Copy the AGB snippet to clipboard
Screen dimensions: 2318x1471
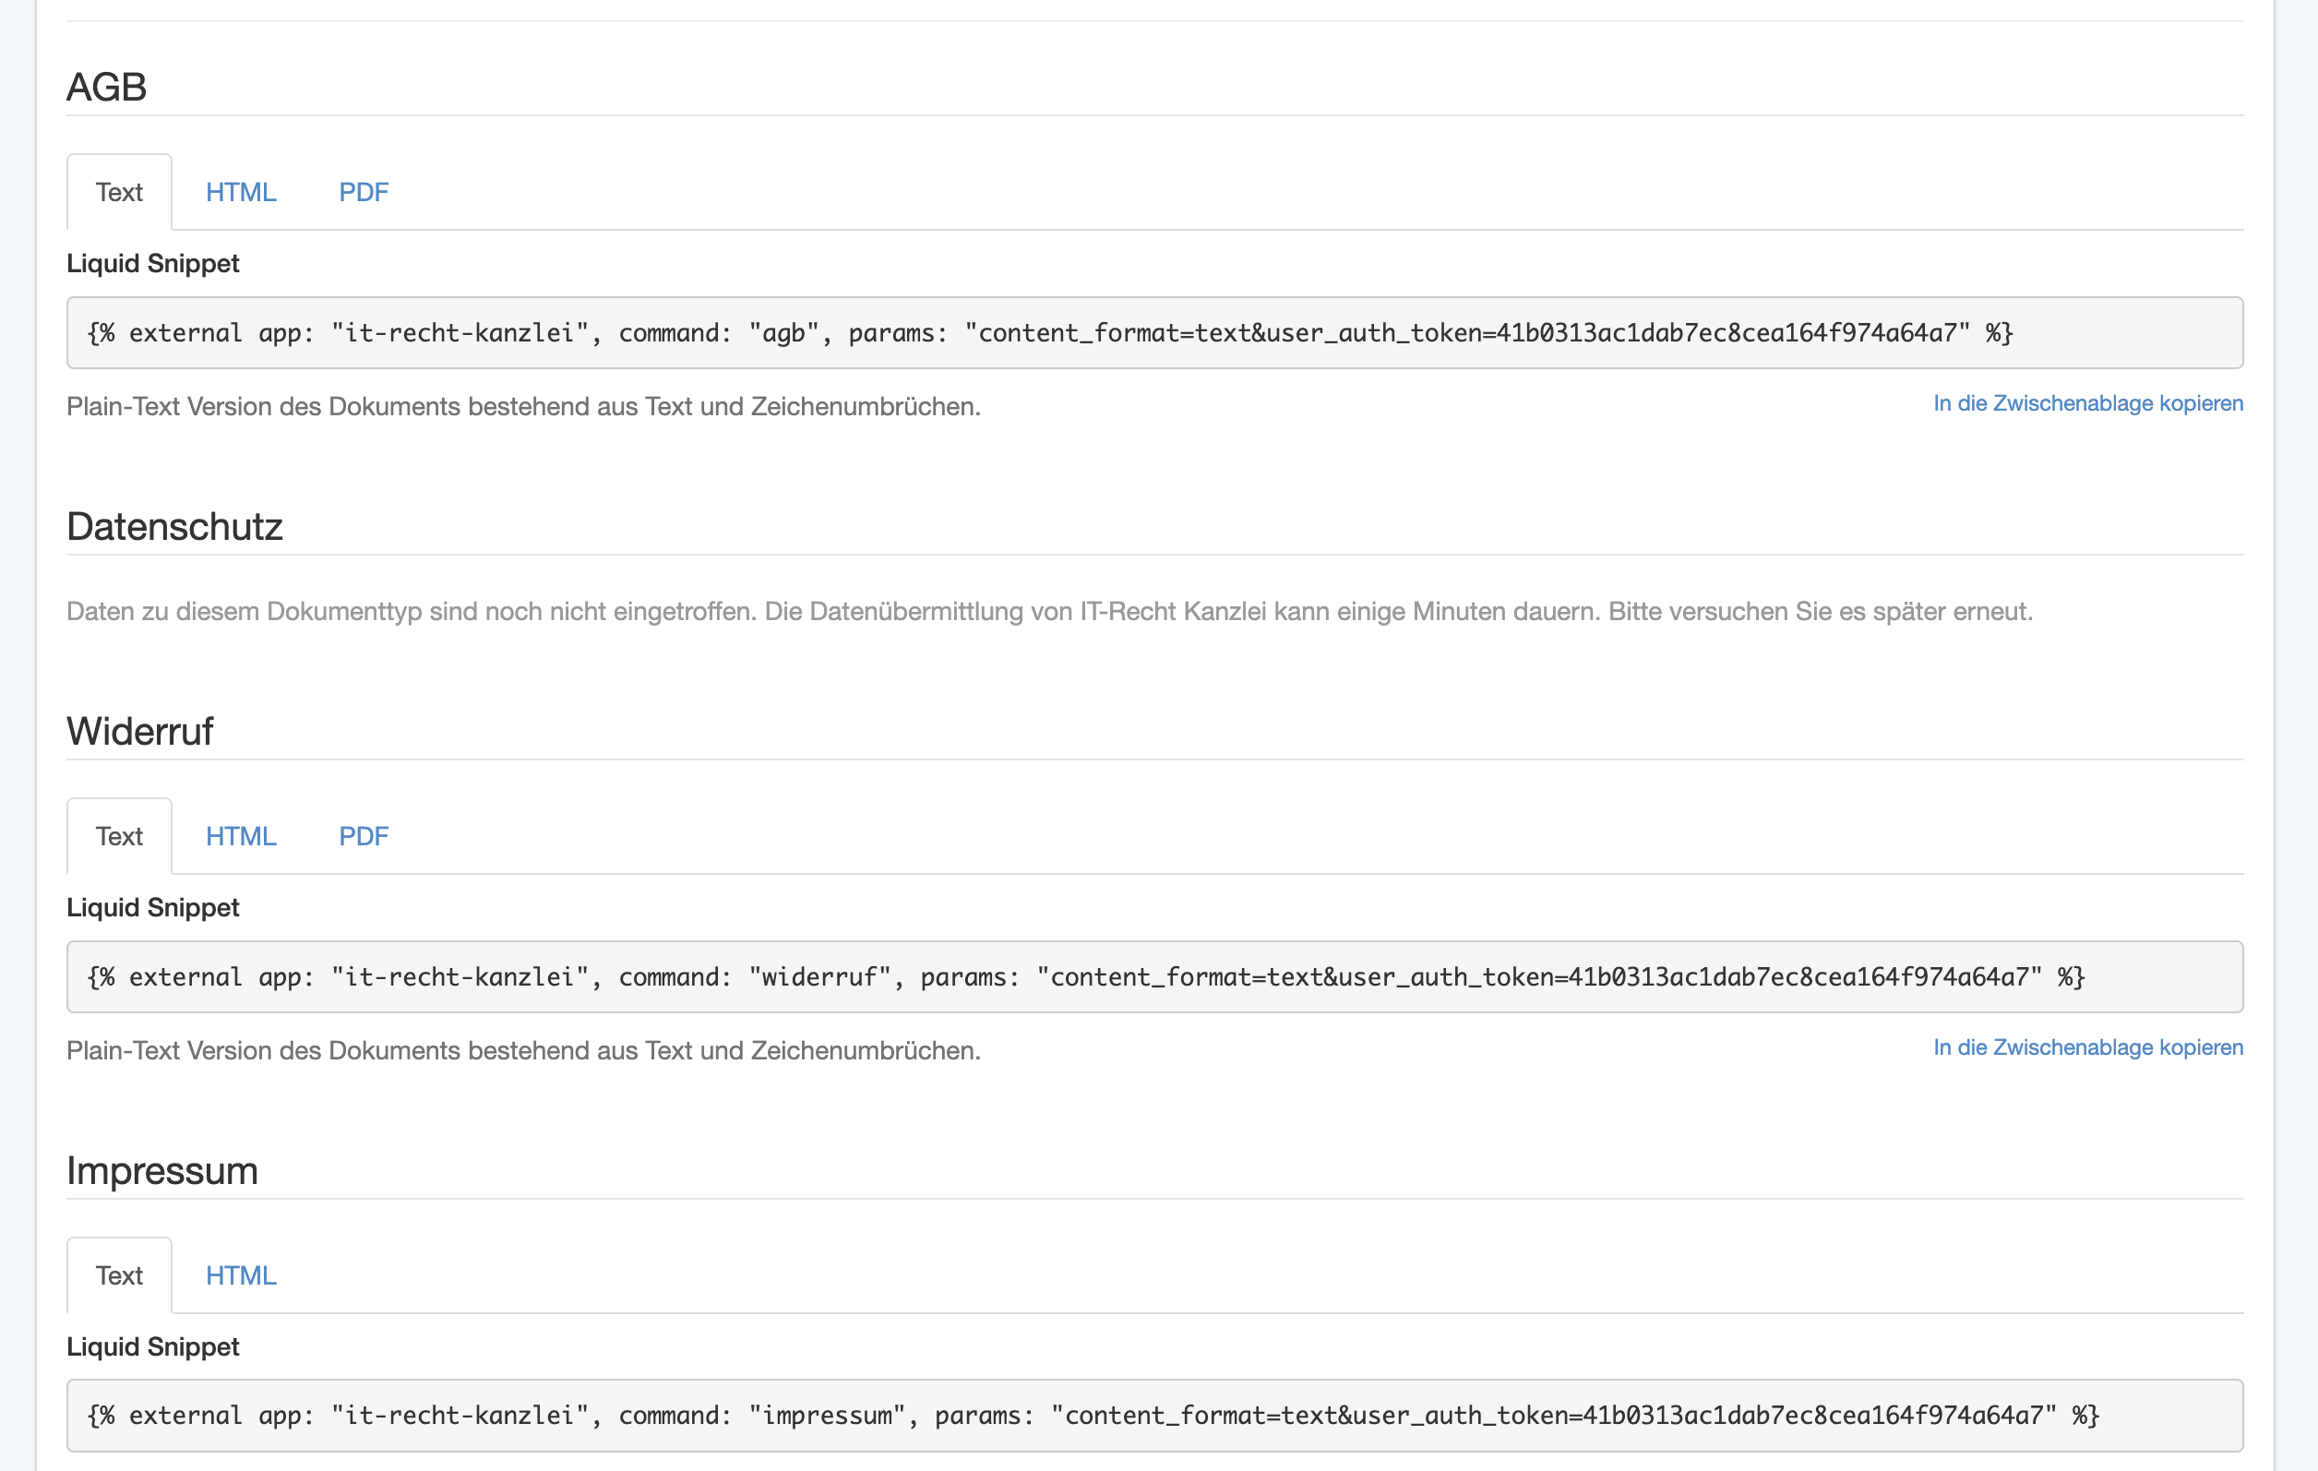point(2088,403)
